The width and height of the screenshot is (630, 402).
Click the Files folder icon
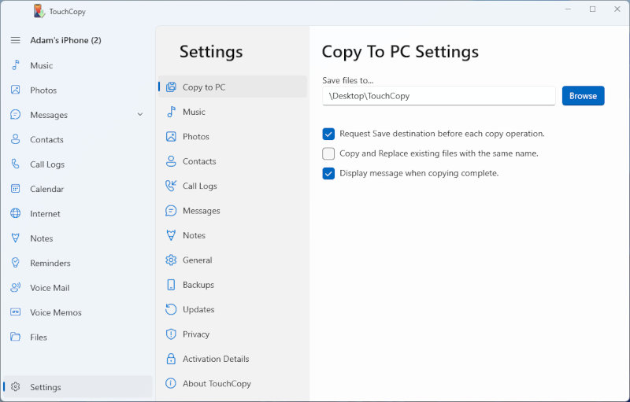(x=15, y=337)
